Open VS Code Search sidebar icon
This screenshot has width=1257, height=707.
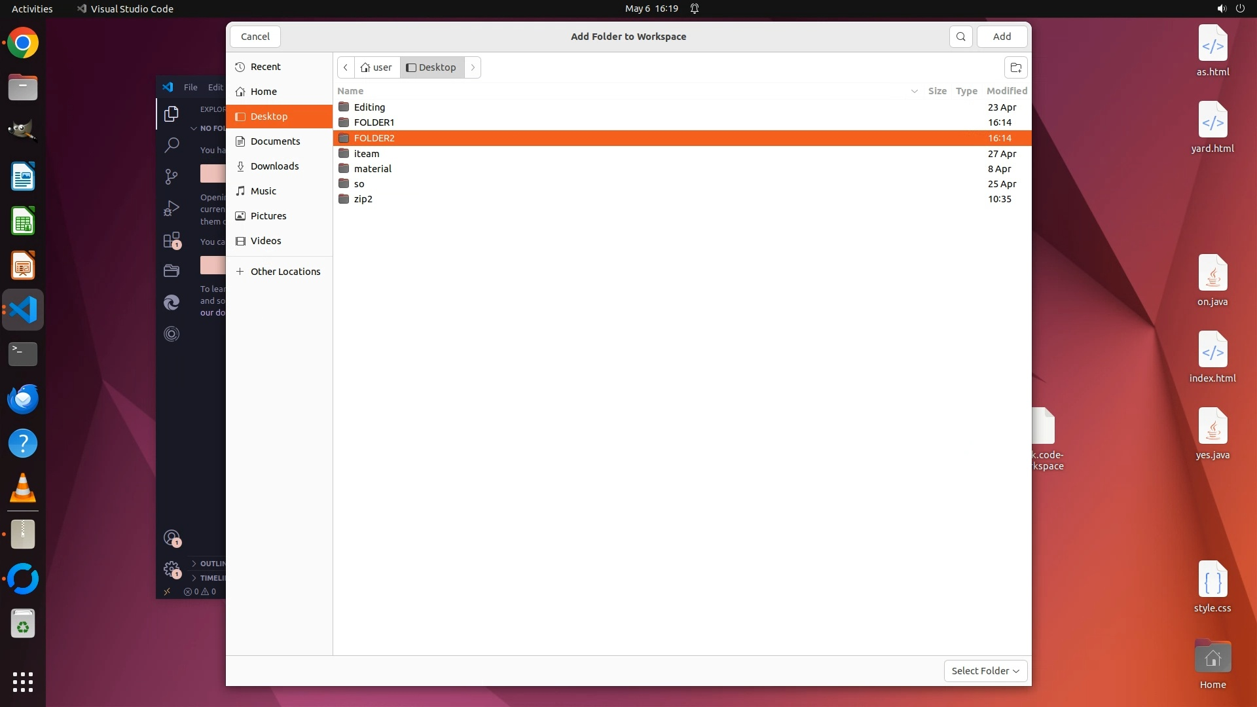pos(172,145)
